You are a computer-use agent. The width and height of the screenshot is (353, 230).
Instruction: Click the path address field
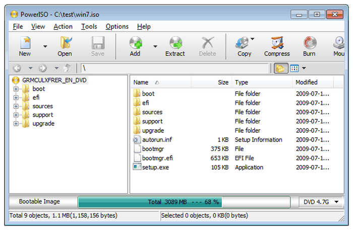coord(174,68)
